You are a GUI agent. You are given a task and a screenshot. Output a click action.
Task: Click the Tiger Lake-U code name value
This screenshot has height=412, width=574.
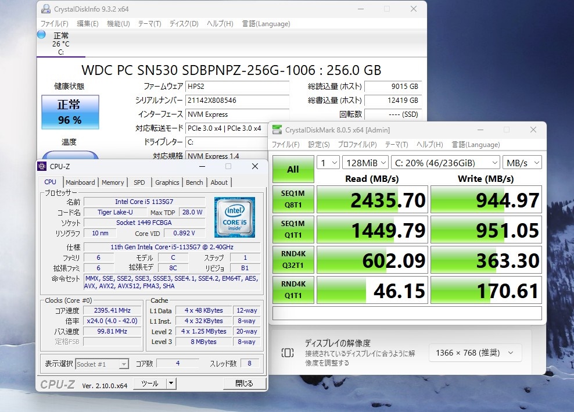click(115, 212)
